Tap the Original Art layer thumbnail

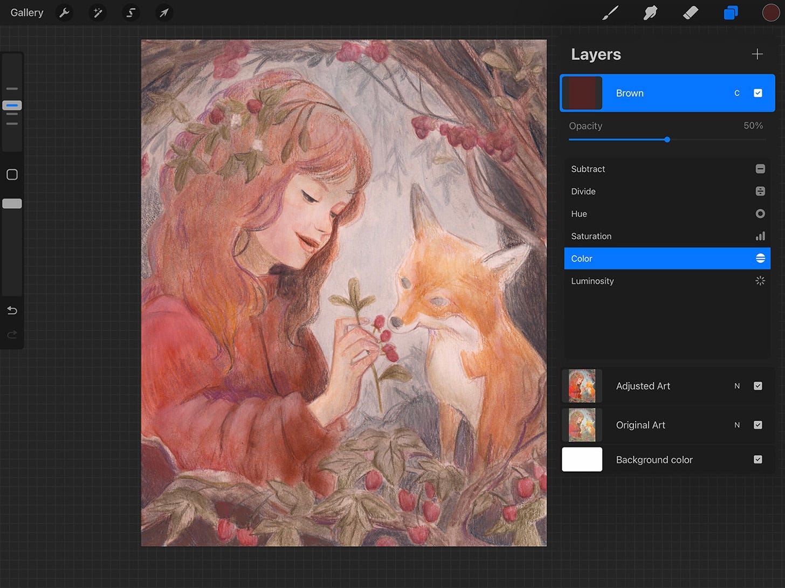tap(582, 425)
